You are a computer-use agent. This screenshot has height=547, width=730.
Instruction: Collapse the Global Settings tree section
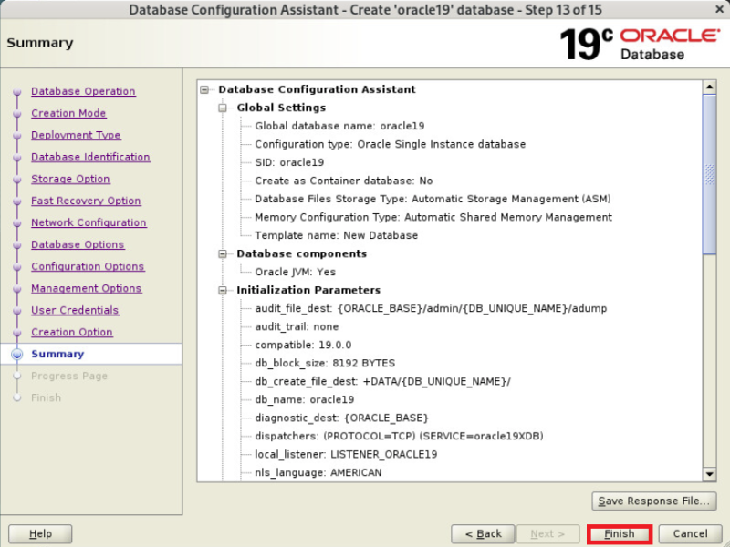pyautogui.click(x=223, y=108)
